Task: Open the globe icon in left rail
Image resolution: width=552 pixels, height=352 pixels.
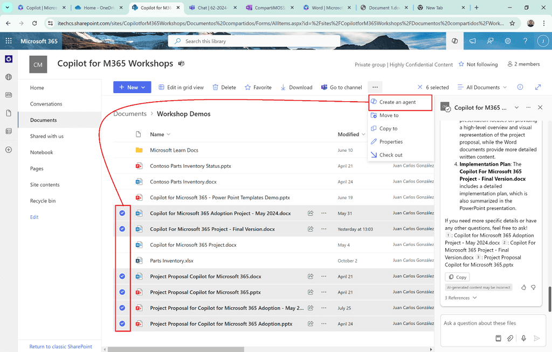Action: (x=9, y=77)
